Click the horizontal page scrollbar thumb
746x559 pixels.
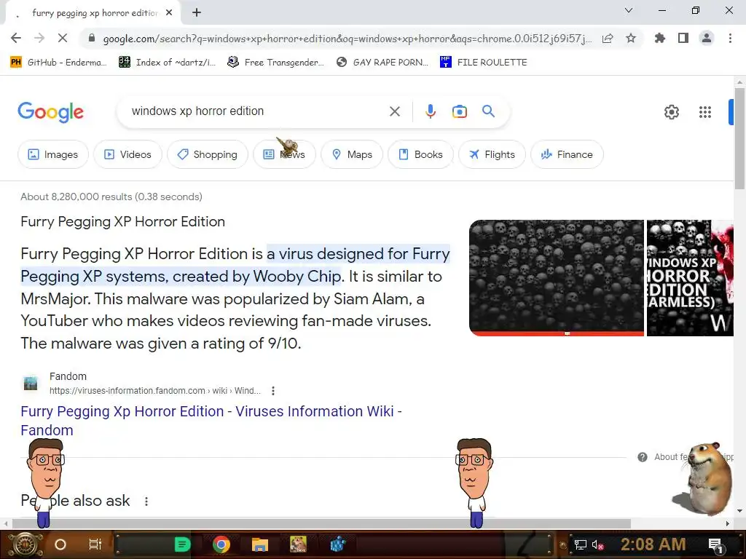(x=321, y=524)
